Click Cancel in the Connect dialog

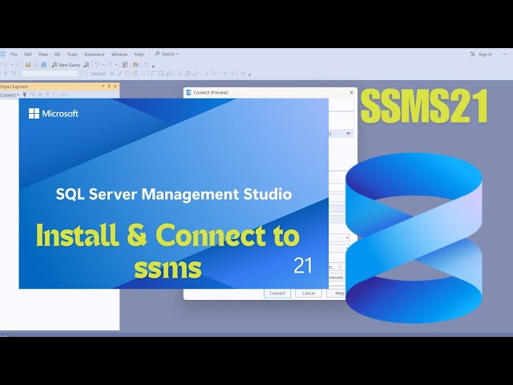pyautogui.click(x=308, y=293)
